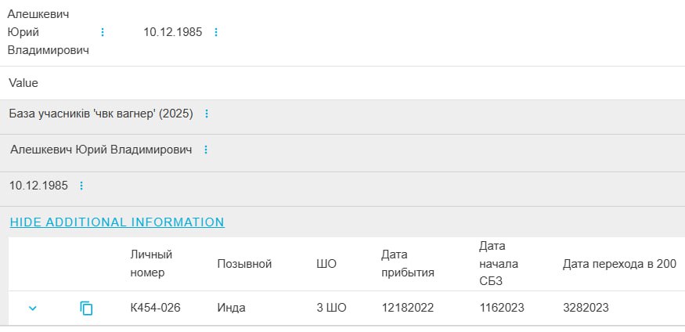Image resolution: width=685 pixels, height=332 pixels.
Task: Click the Дата начала СБЗ column header
Action: tap(499, 264)
